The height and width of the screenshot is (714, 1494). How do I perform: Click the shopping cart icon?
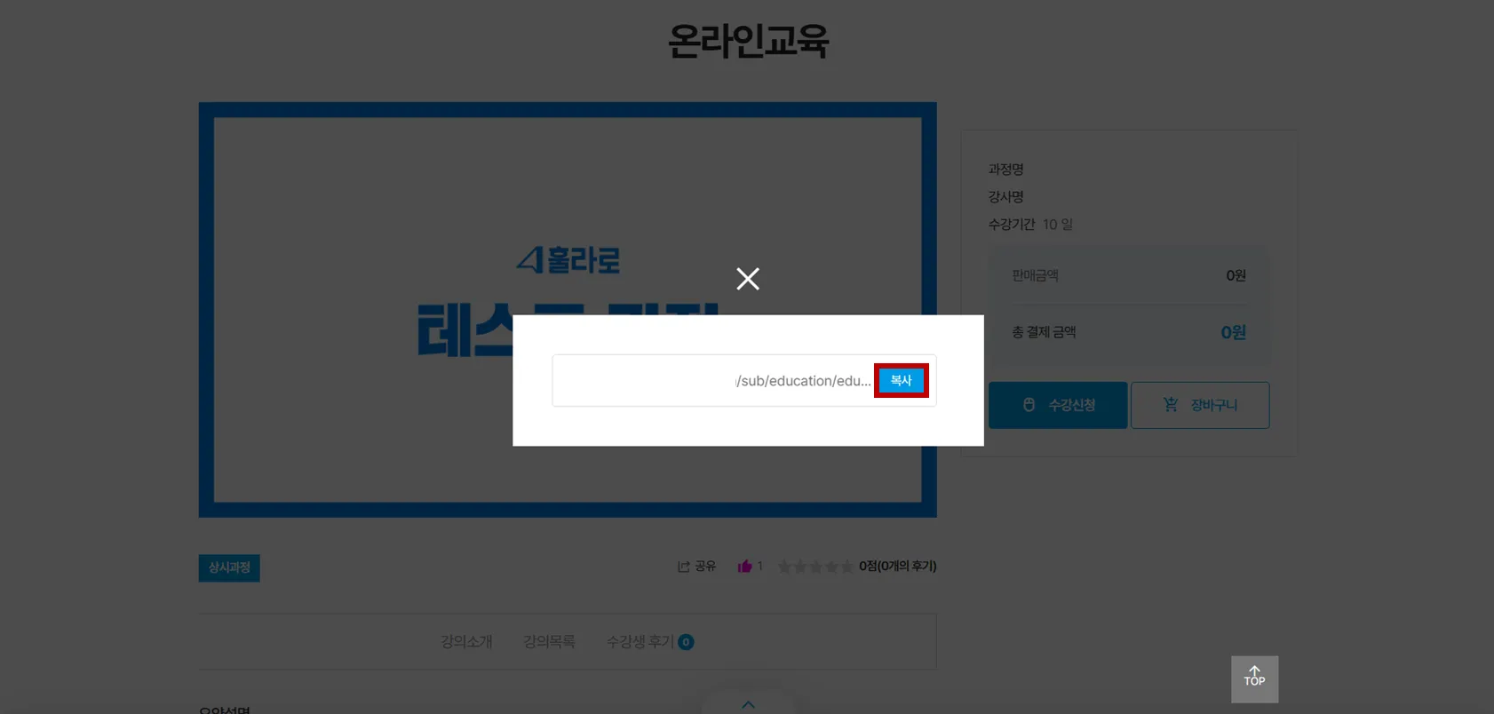[1171, 404]
